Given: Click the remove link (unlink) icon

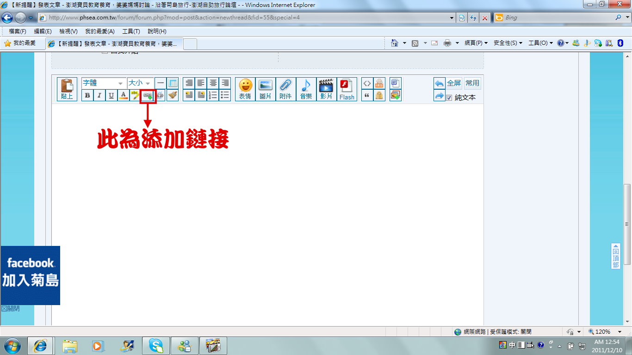Looking at the screenshot, I should pos(160,96).
